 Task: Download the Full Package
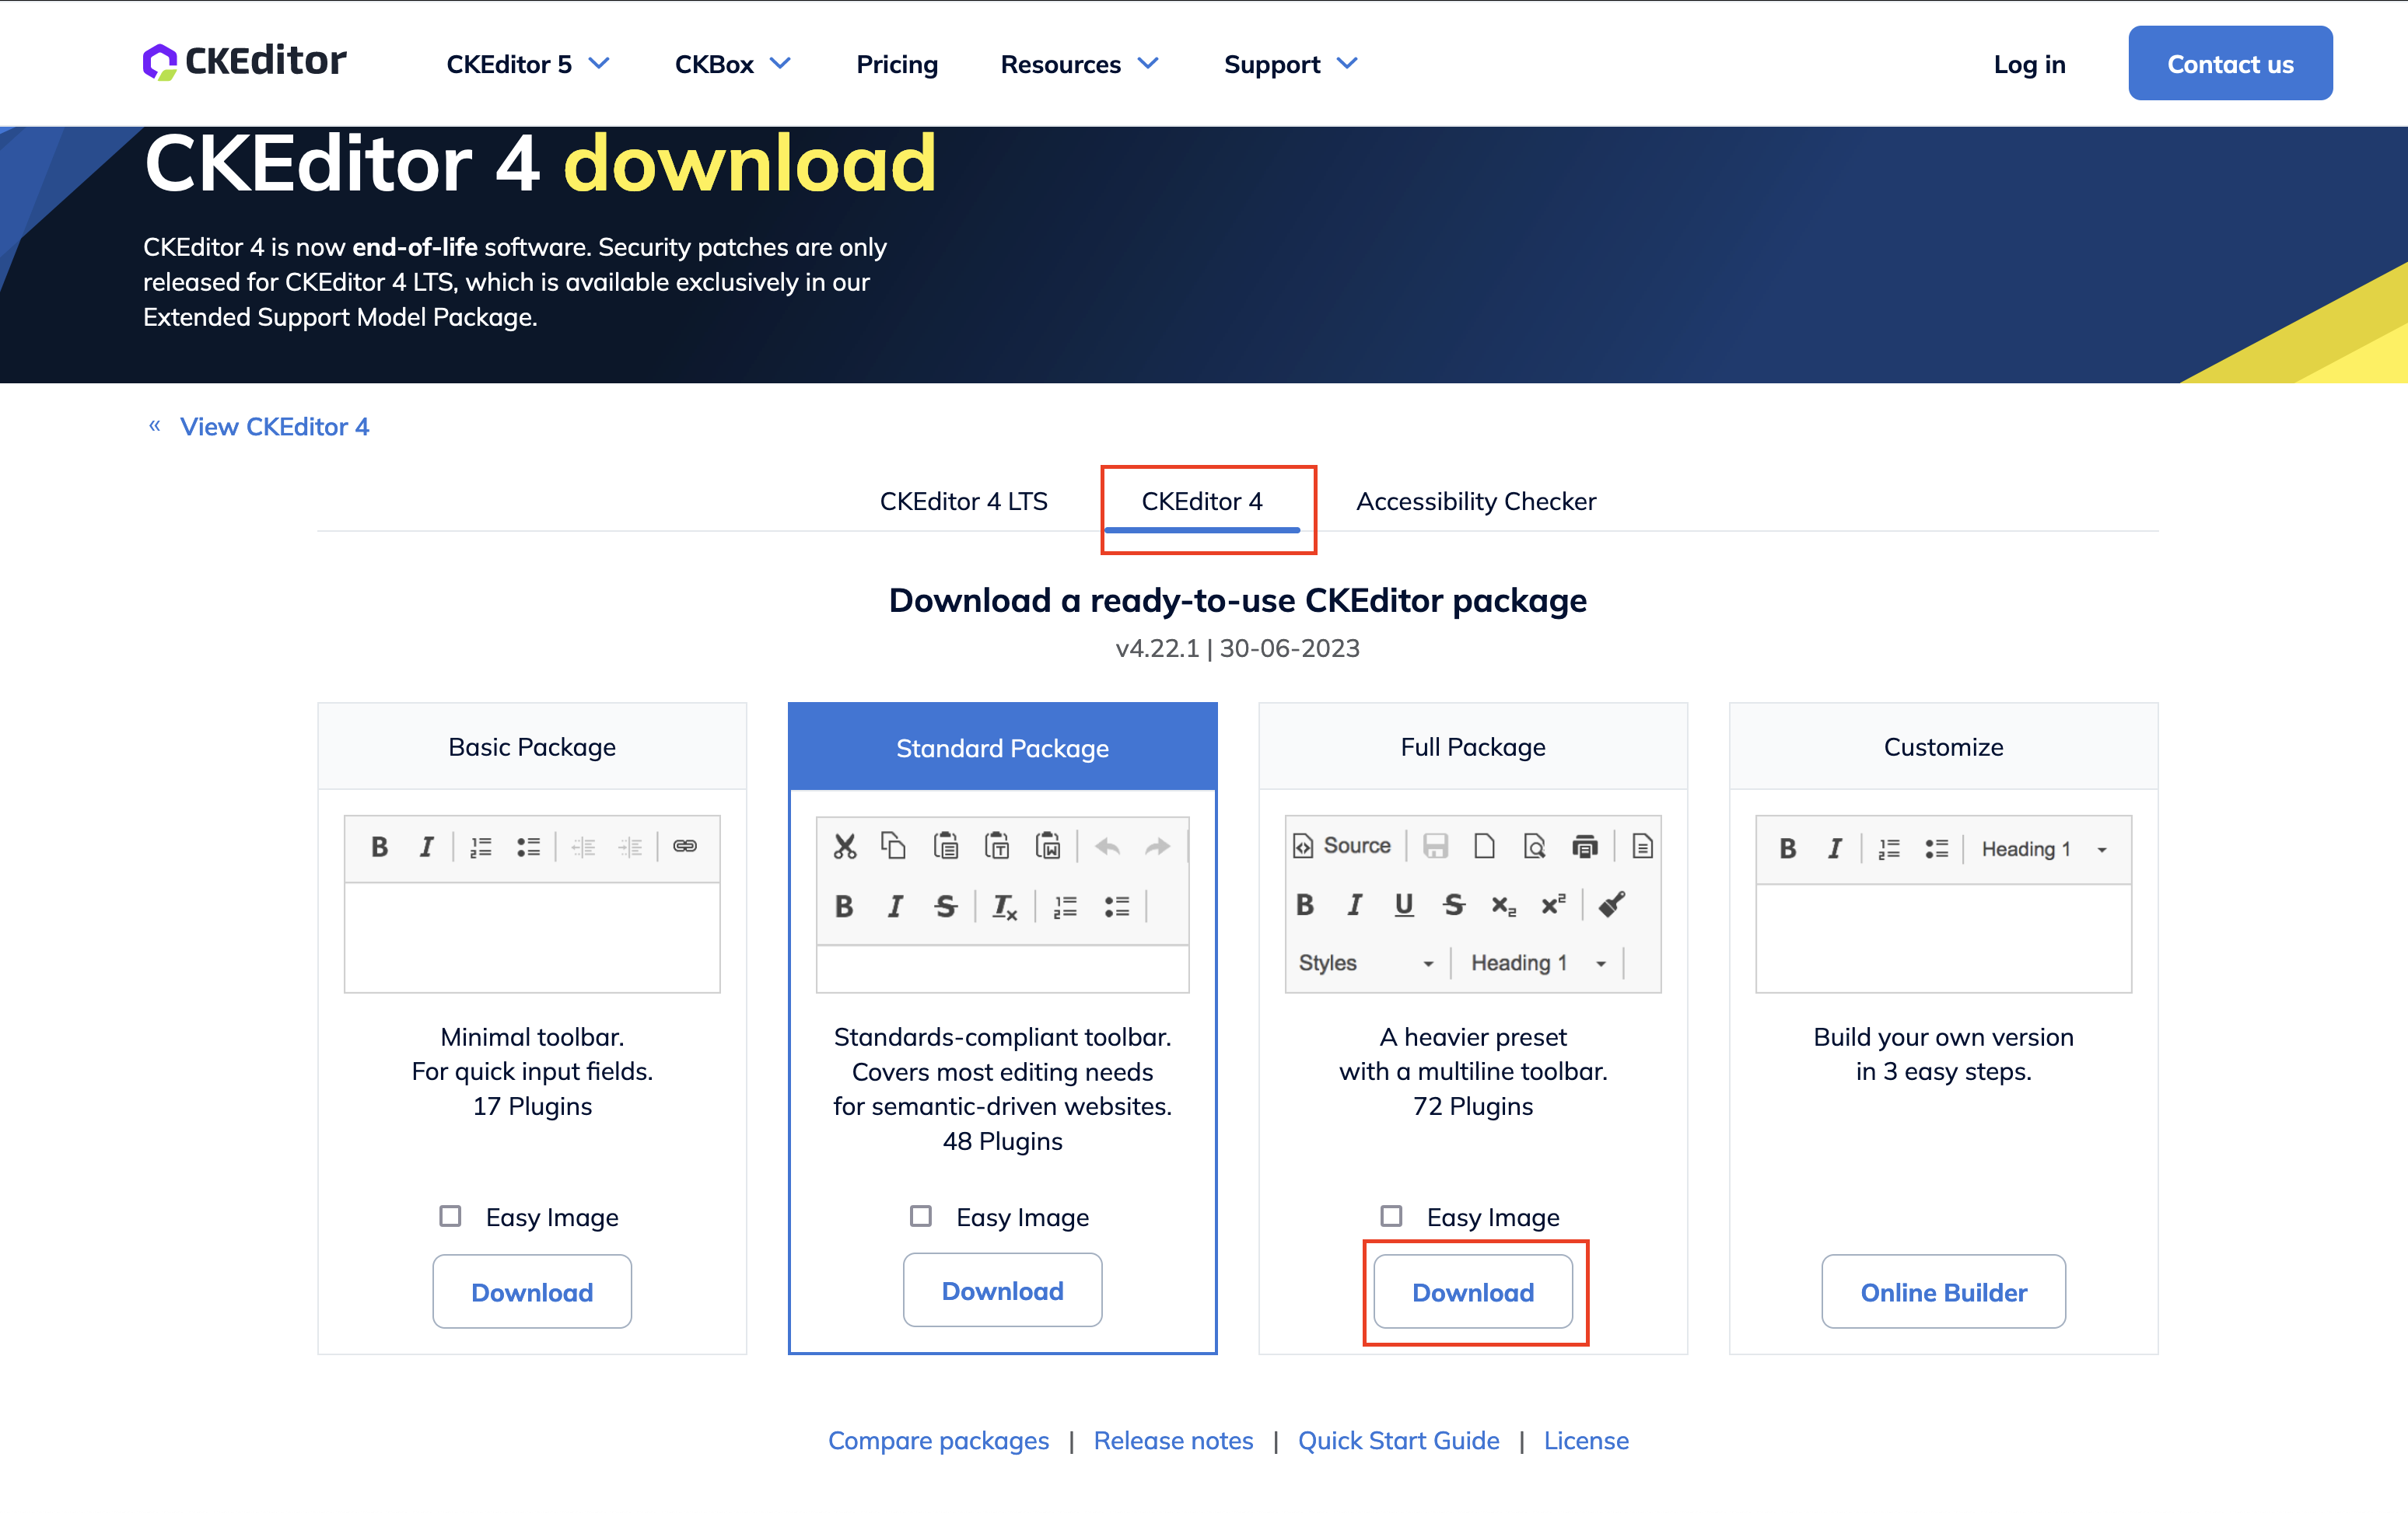(x=1472, y=1292)
